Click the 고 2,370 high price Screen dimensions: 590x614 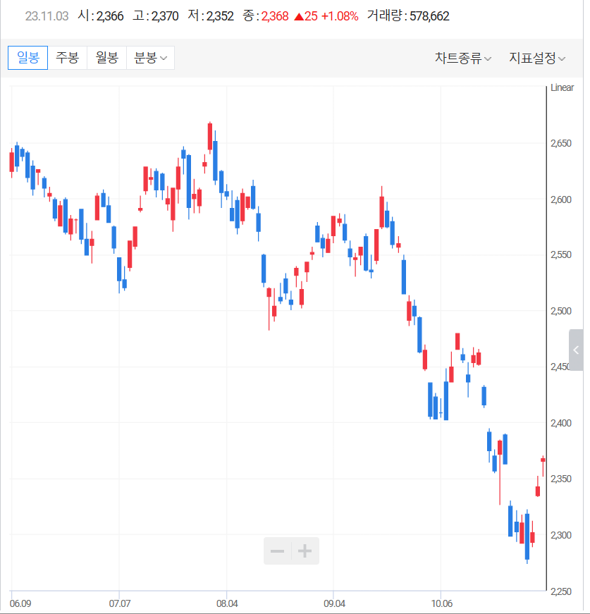[155, 16]
